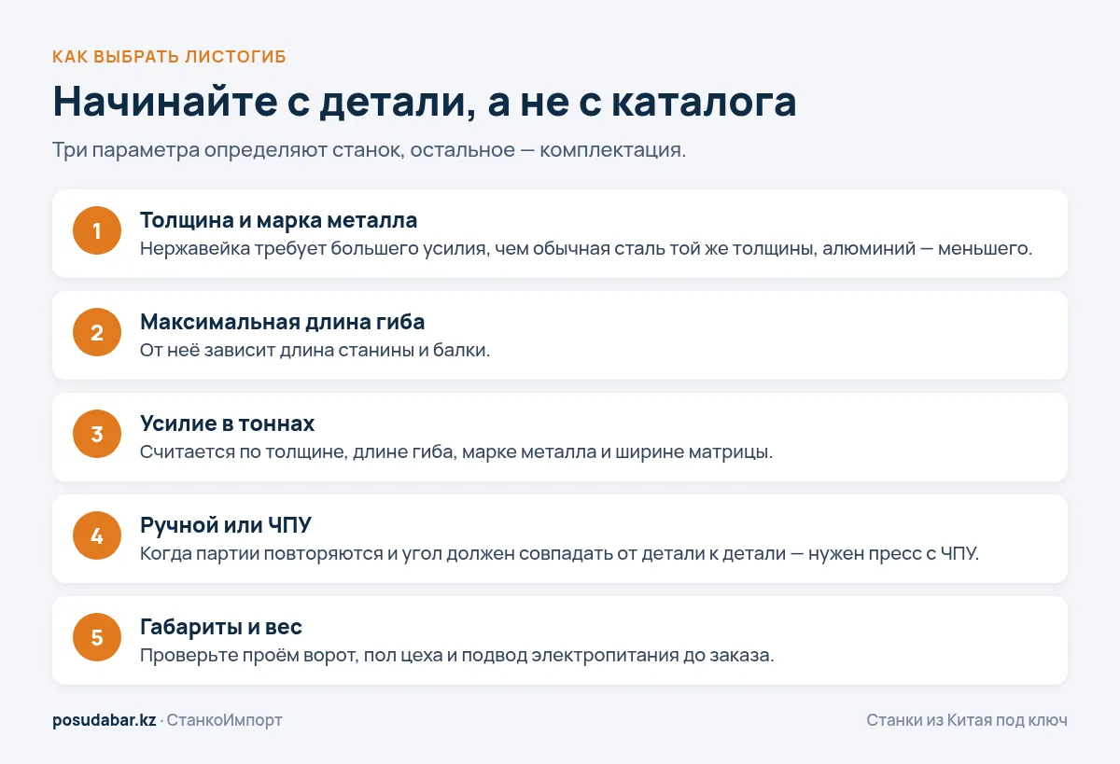Select the heading 'Максимальная длина гиба'
The width and height of the screenshot is (1120, 764).
(x=282, y=322)
